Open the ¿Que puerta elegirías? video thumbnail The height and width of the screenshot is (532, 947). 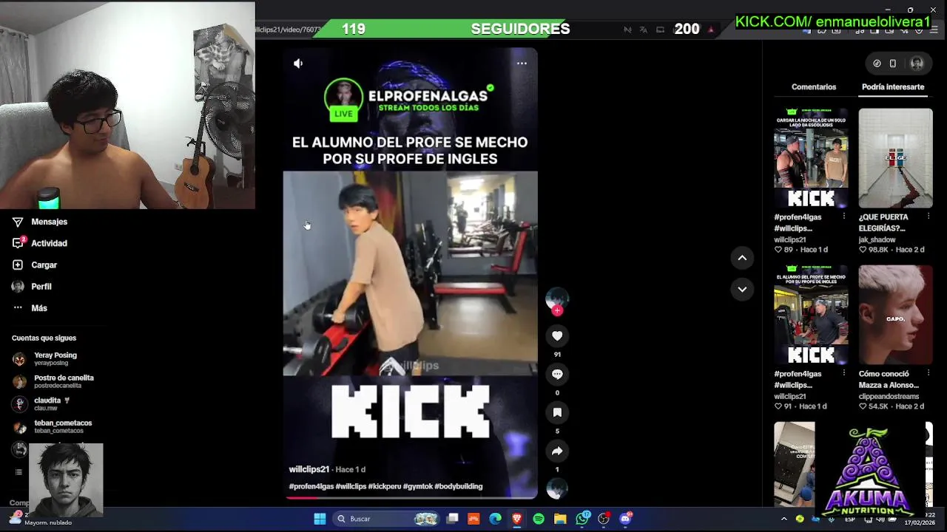pyautogui.click(x=895, y=158)
